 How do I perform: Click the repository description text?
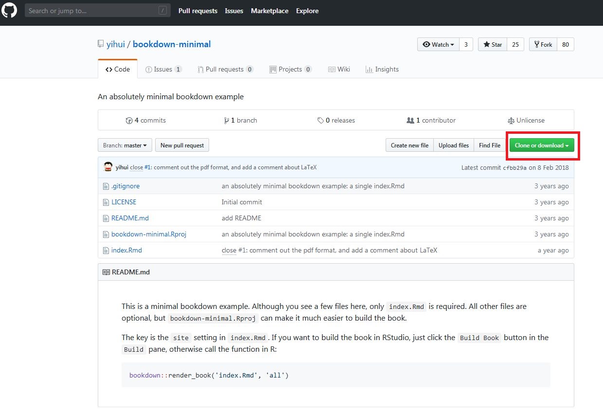tap(171, 97)
